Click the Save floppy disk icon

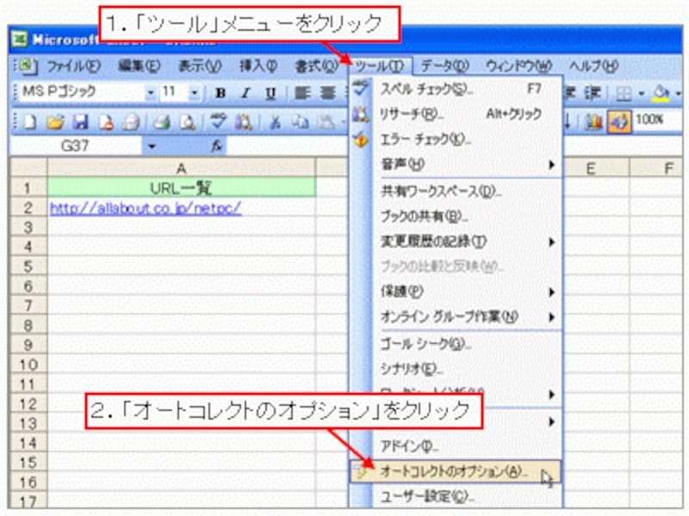click(x=80, y=122)
